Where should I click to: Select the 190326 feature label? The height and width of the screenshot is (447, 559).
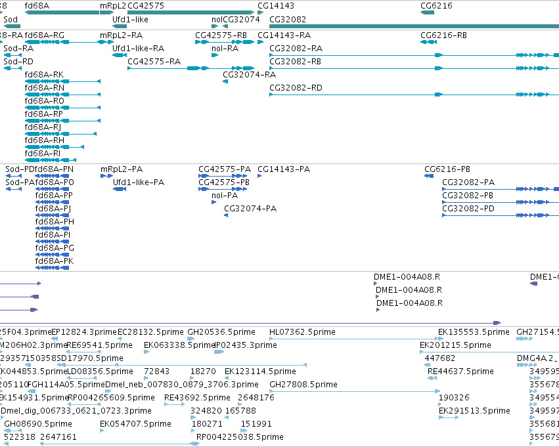tap(454, 398)
